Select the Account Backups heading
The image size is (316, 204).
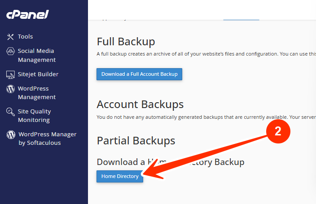[140, 104]
